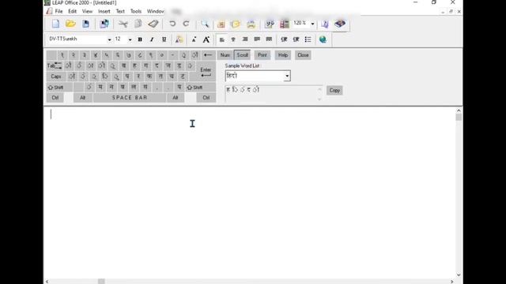The image size is (506, 284).
Task: Center align the text
Action: pos(233,39)
